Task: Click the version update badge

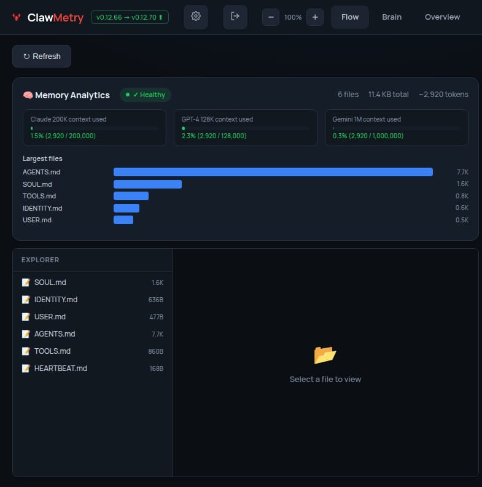Action: (x=130, y=17)
